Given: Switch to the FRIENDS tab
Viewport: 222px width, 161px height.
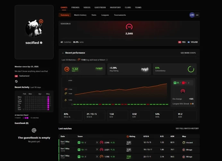Looking at the screenshot, I should (x=75, y=7).
